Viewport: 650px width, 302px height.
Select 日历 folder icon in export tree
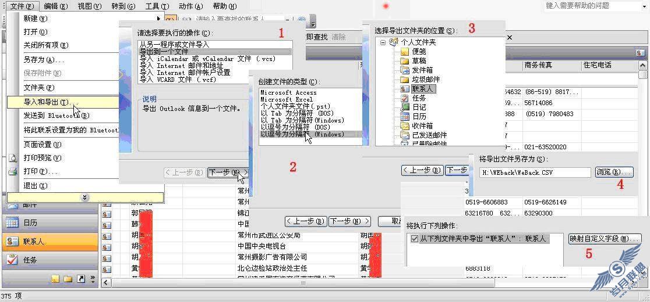tap(405, 117)
